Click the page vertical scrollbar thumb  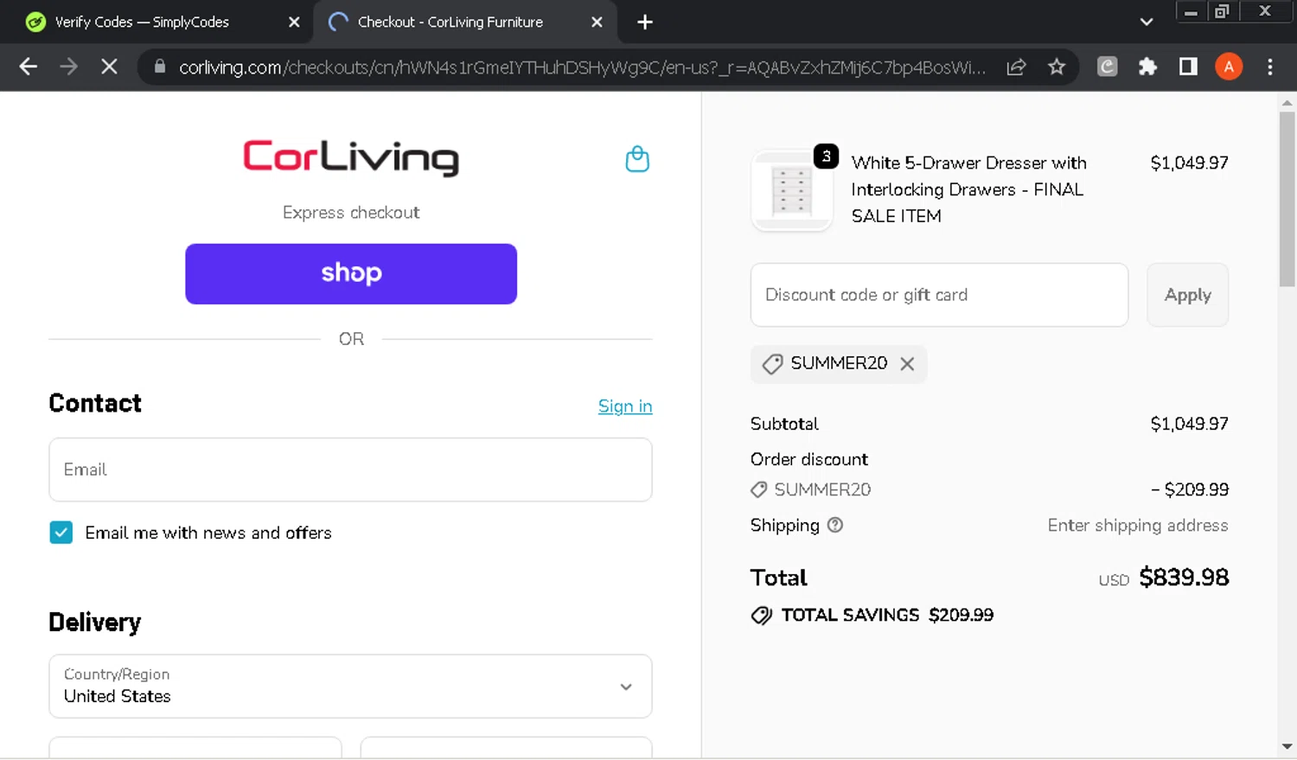pyautogui.click(x=1287, y=199)
